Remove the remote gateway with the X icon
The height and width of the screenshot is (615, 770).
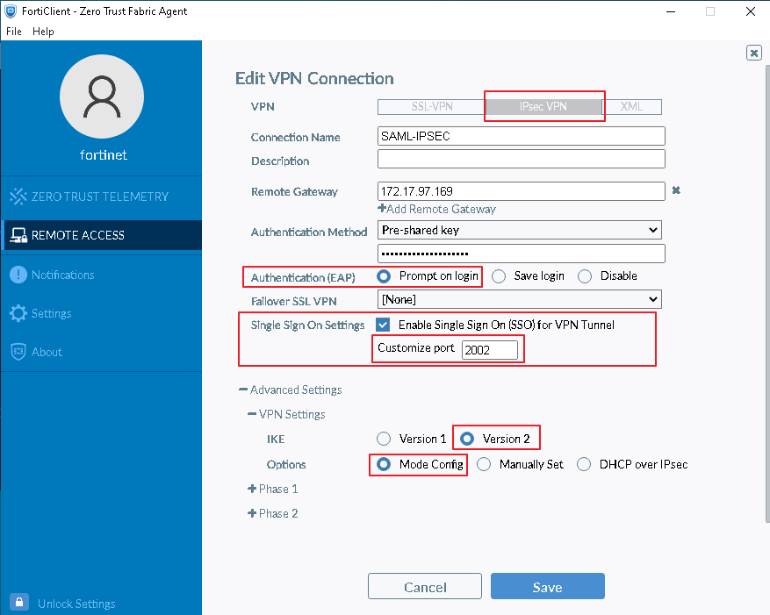676,190
